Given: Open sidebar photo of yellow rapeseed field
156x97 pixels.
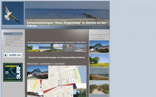Looking at the screenshot, I should (x=99, y=60).
